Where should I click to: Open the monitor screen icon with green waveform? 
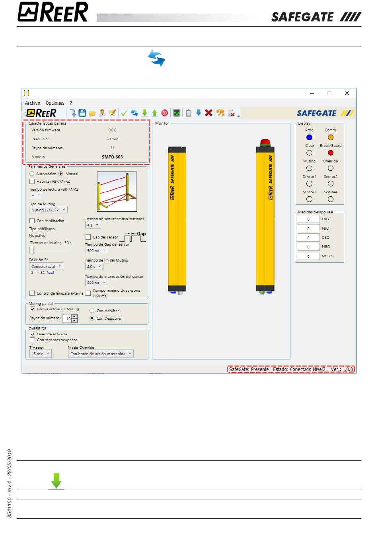pyautogui.click(x=177, y=113)
